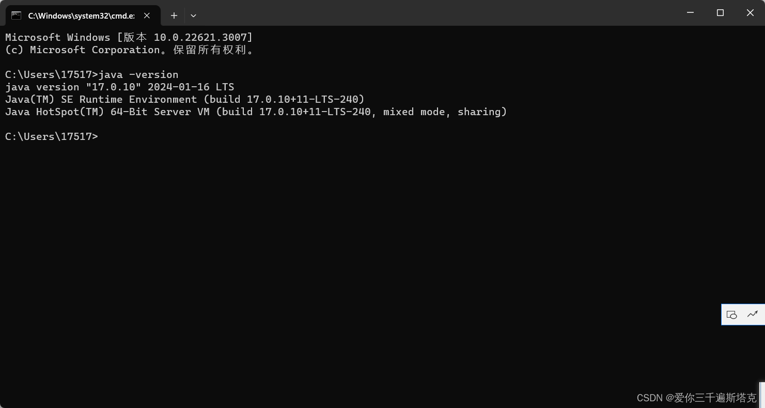Screen dimensions: 765x408
Task: Click the X icon on the cmd.exe tab
Action: coord(146,15)
